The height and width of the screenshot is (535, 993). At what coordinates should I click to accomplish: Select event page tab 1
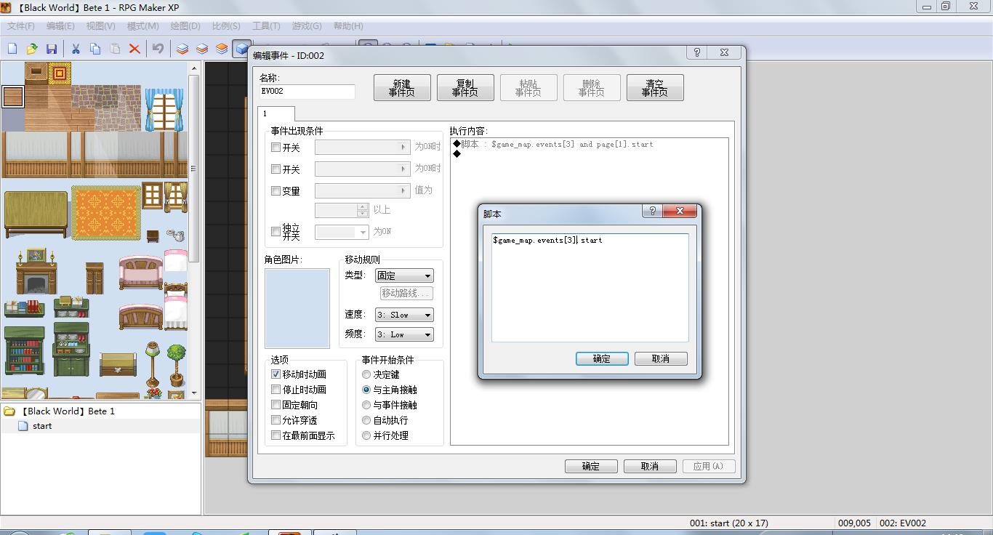(276, 113)
